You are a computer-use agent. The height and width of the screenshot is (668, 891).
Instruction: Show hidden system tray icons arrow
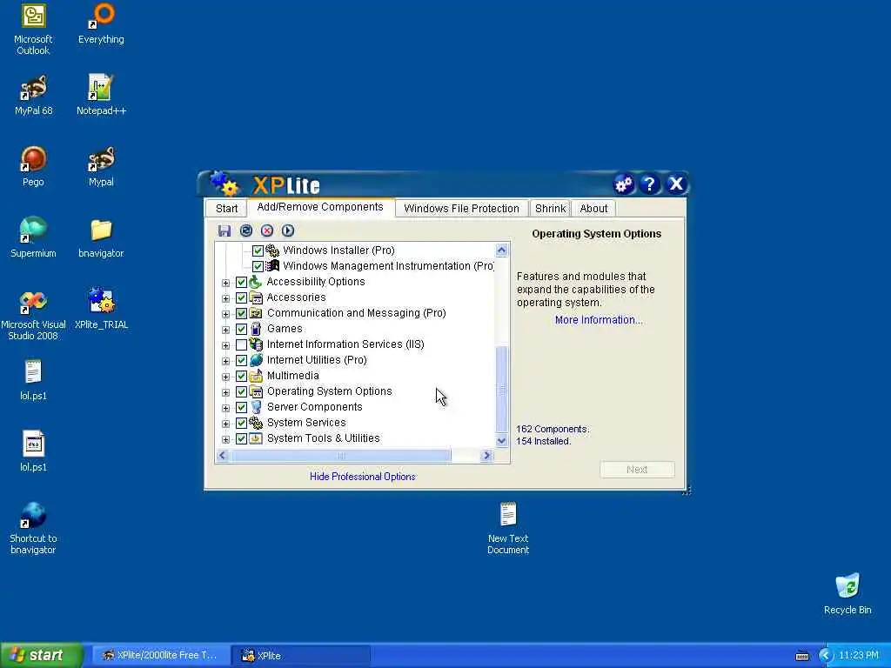(x=826, y=656)
